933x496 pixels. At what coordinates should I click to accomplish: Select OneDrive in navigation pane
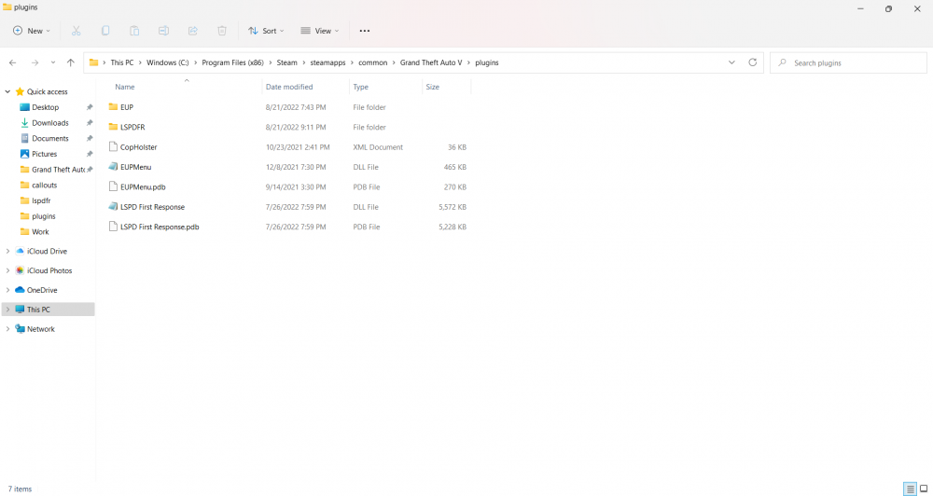click(42, 290)
